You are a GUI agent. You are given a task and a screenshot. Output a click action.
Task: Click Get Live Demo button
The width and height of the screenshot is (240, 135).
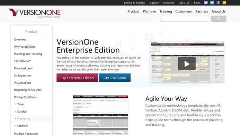coord(115,78)
